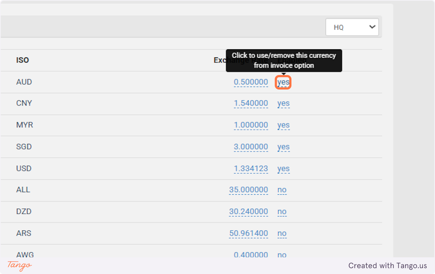Image resolution: width=435 pixels, height=274 pixels.
Task: Edit AUD exchange rate 0.500000
Action: pyautogui.click(x=251, y=82)
